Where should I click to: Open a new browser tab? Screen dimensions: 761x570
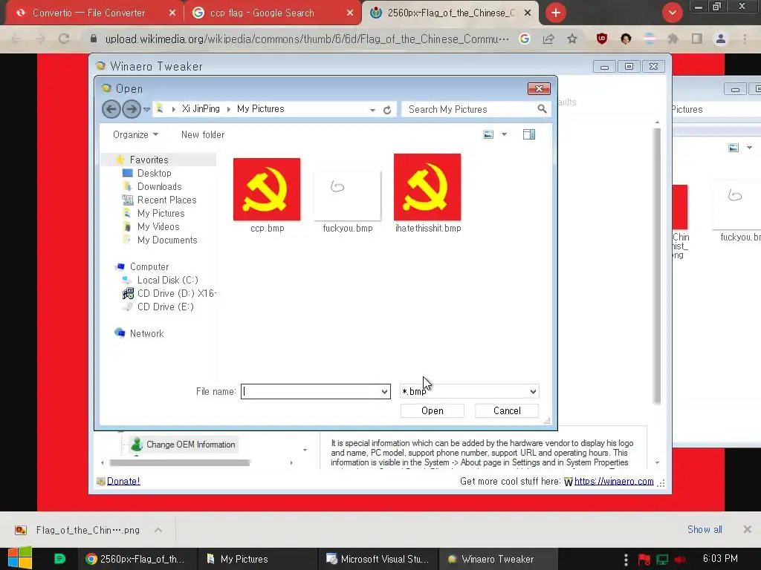(x=556, y=13)
